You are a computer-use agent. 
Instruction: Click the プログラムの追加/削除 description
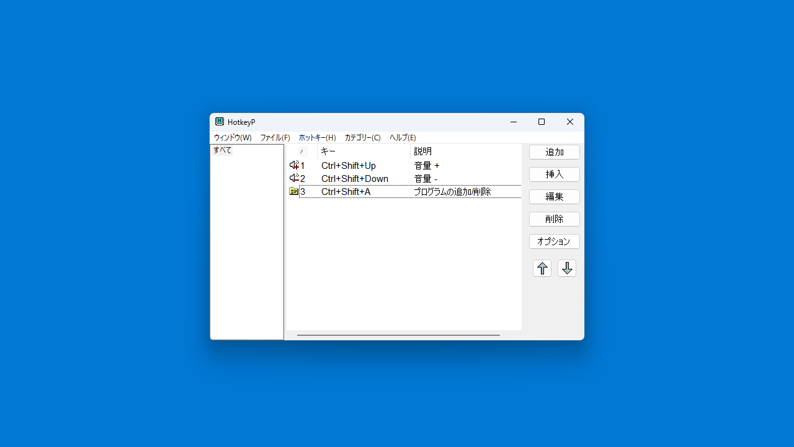pyautogui.click(x=452, y=192)
